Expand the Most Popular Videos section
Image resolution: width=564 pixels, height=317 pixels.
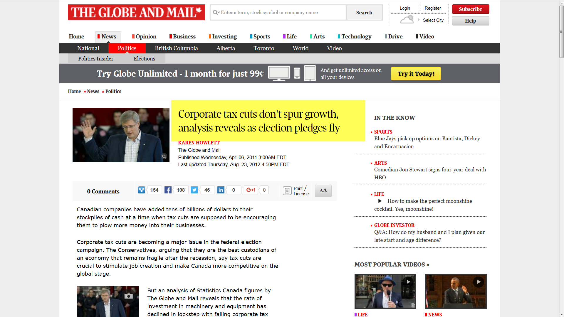(392, 264)
